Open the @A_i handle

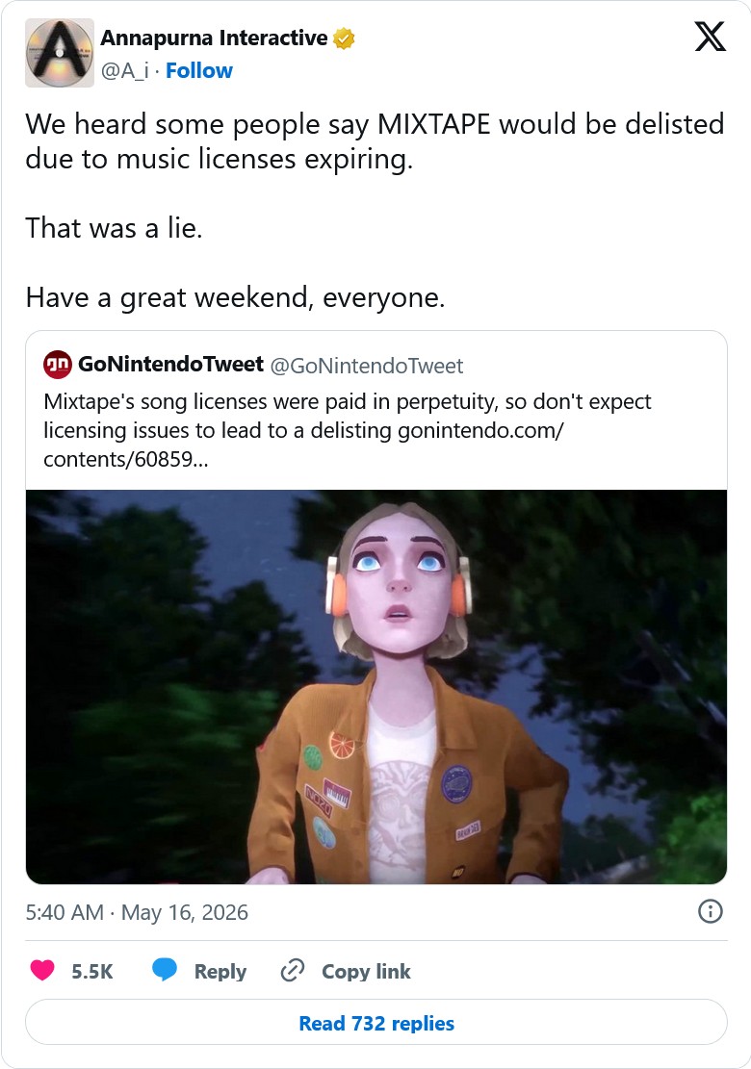tap(125, 71)
